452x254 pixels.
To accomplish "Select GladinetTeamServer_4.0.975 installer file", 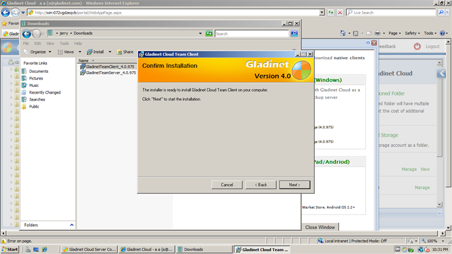I will coord(108,73).
